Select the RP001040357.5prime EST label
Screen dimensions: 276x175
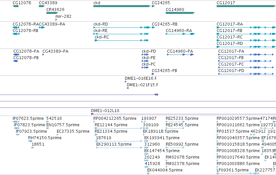238,138
